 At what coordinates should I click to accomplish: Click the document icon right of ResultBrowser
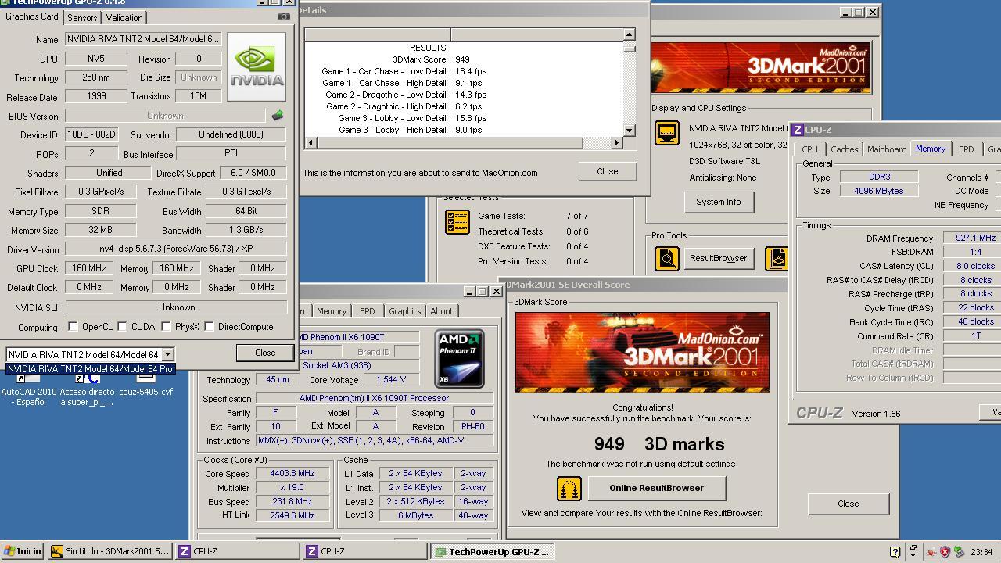click(777, 258)
